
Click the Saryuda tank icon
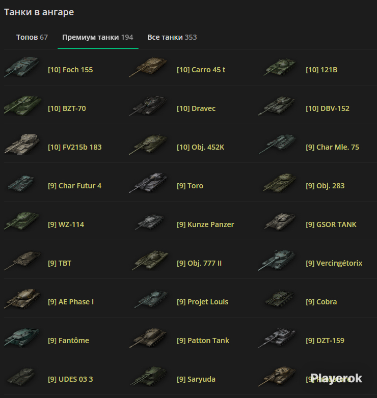point(149,377)
